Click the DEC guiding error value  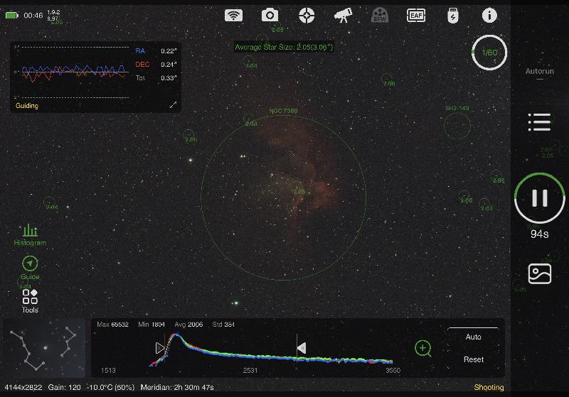[169, 65]
